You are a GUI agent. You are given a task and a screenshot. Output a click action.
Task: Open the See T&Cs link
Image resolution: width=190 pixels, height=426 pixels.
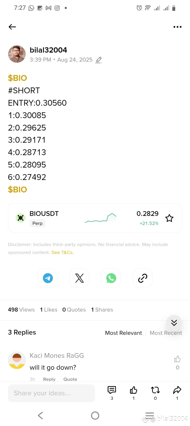click(63, 252)
